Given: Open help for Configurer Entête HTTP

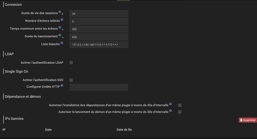Looking at the screenshot, I should [x=62, y=85].
